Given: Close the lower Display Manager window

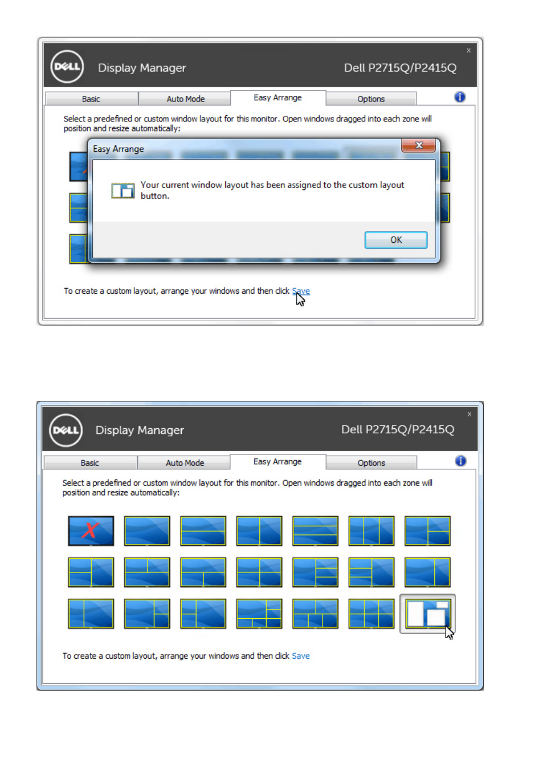Looking at the screenshot, I should click(x=469, y=415).
